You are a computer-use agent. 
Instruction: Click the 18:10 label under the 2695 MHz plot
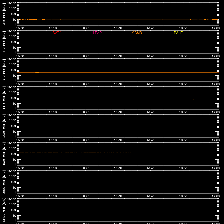[x=53, y=140]
